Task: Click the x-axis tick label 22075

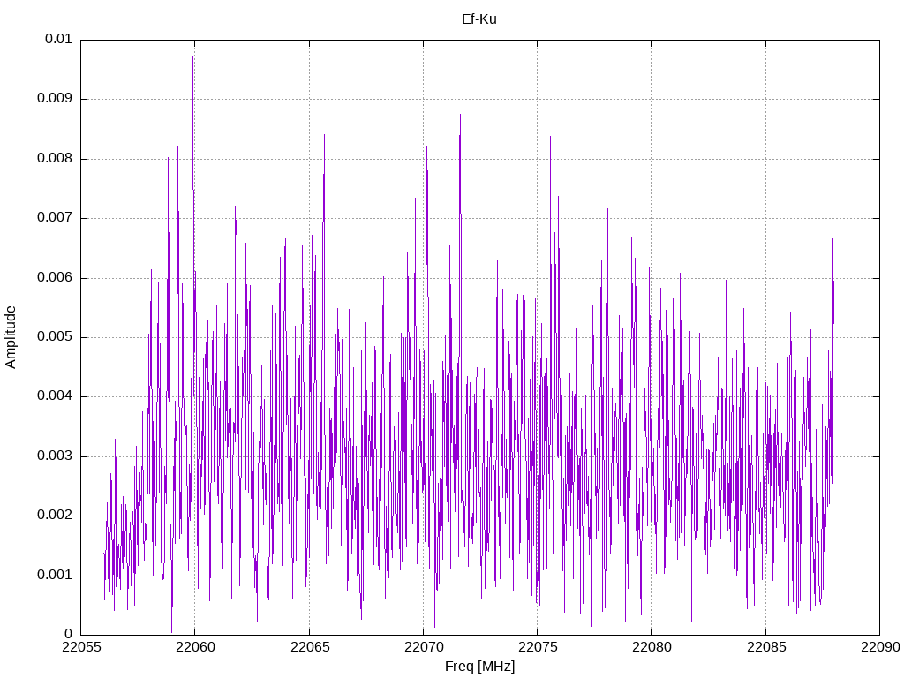Action: click(538, 647)
